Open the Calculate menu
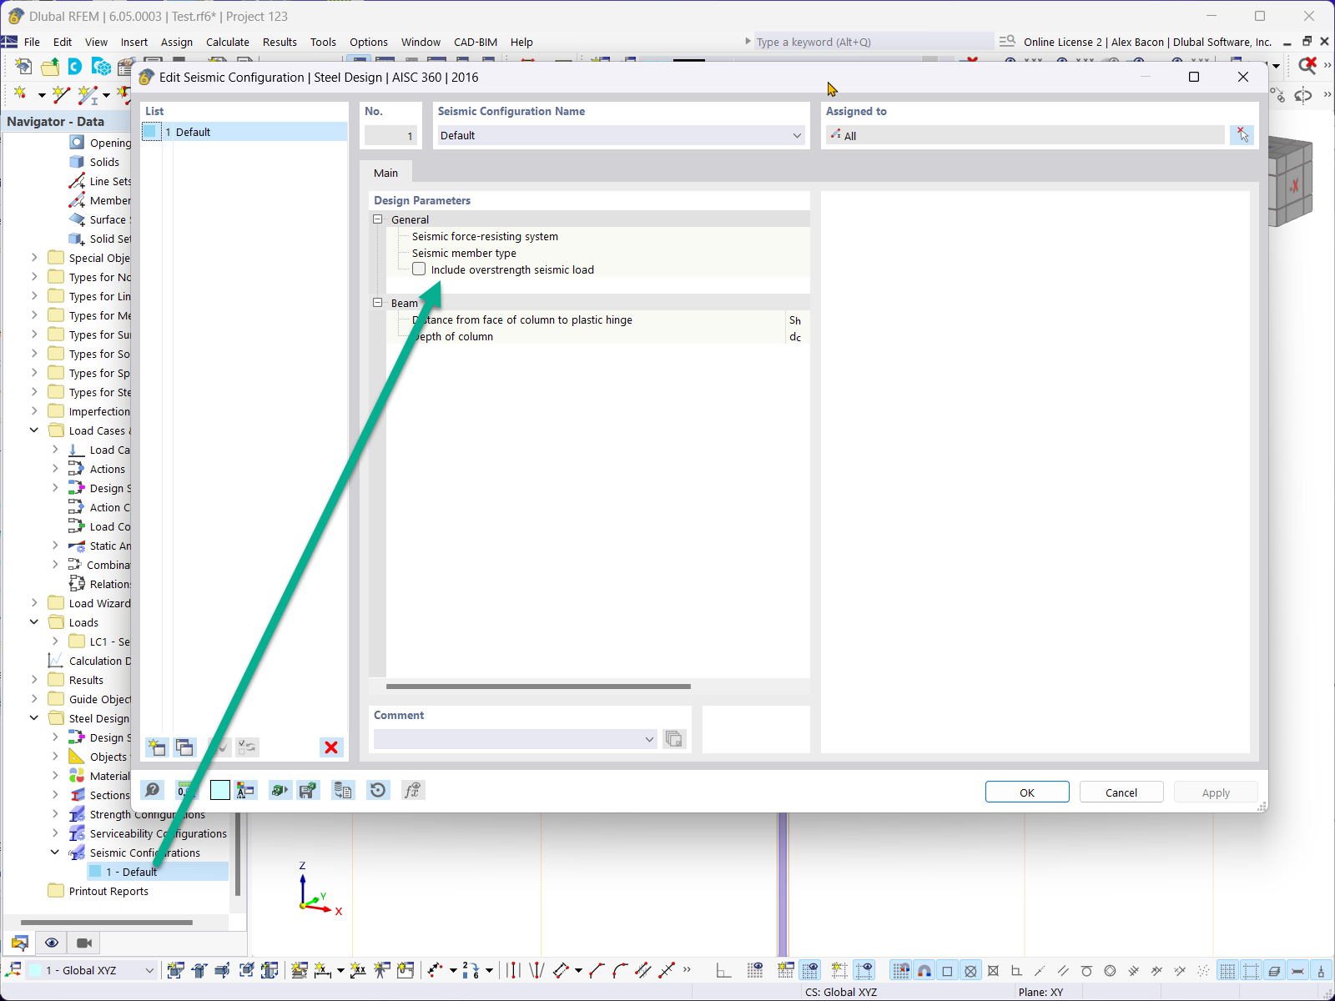Viewport: 1335px width, 1001px height. 228,42
